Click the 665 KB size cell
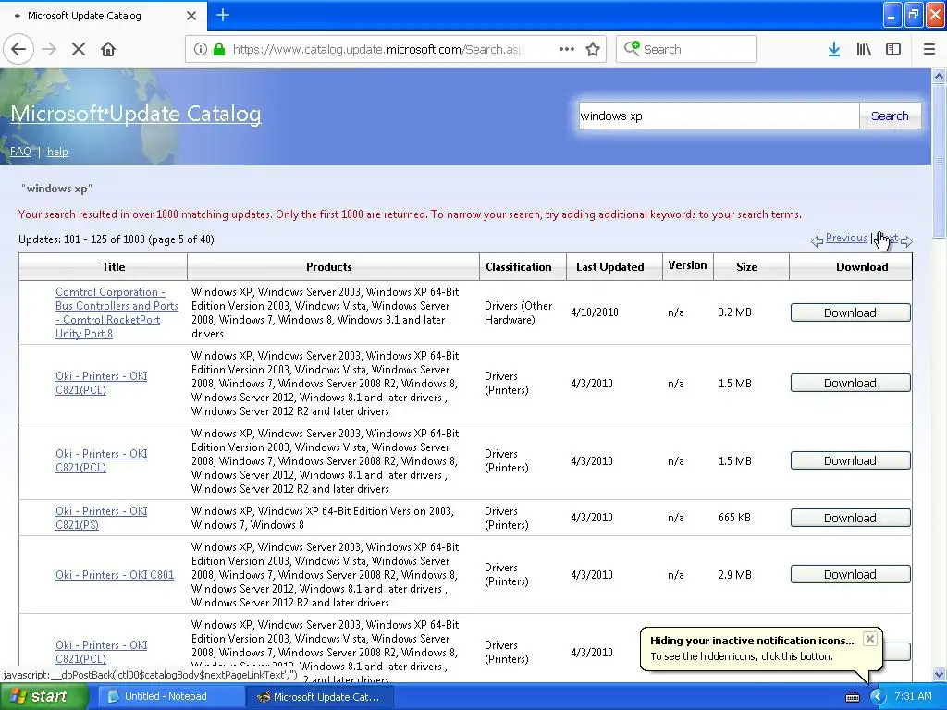This screenshot has width=947, height=710. pos(735,518)
